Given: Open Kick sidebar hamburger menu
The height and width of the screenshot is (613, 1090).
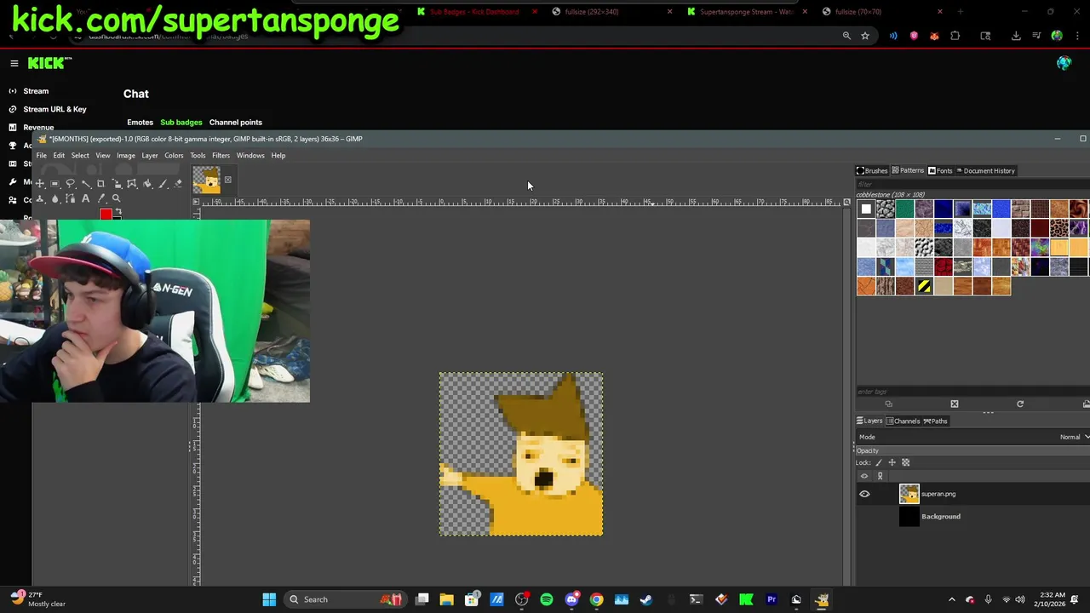Looking at the screenshot, I should pos(14,63).
